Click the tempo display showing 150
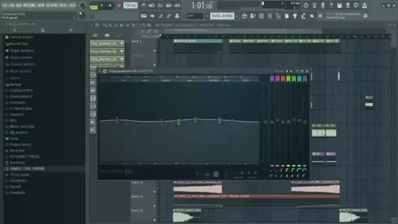Viewport: 398px width, 224px height. (130, 6)
